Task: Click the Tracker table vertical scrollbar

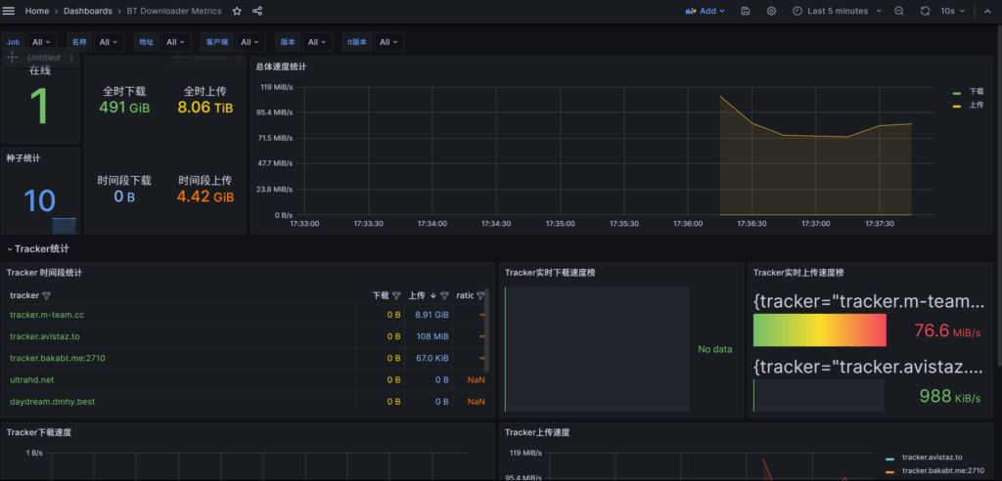Action: pyautogui.click(x=487, y=330)
